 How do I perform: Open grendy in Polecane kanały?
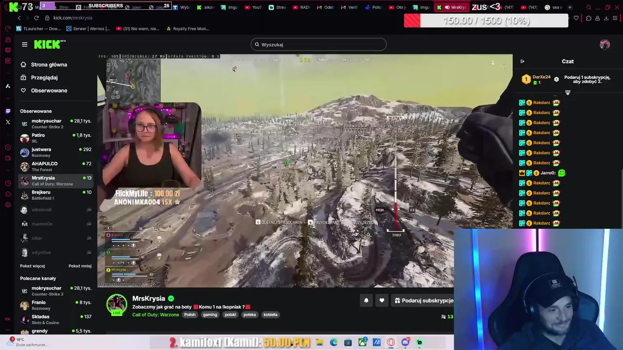[55, 331]
